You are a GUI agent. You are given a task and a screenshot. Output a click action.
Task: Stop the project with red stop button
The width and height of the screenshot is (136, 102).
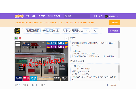click(x=20, y=38)
